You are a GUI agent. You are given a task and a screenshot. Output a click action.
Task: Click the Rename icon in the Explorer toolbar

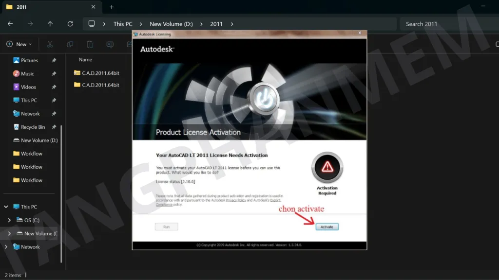(110, 44)
